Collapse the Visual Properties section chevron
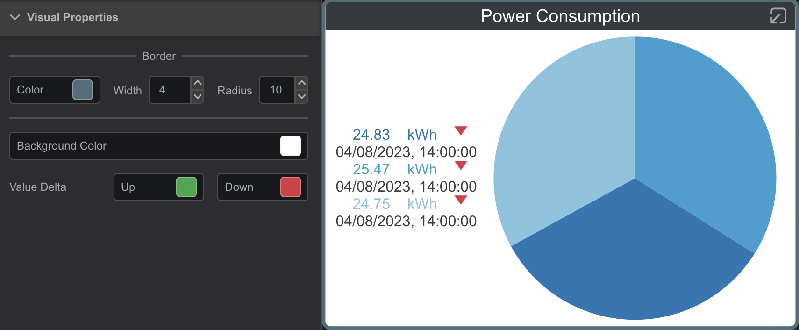 pyautogui.click(x=15, y=17)
